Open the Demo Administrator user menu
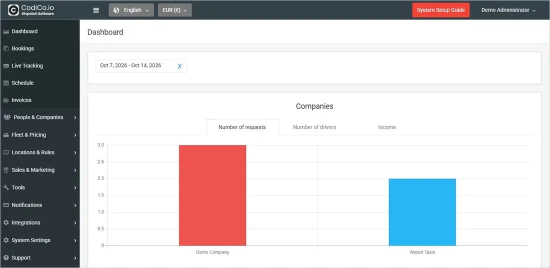The image size is (550, 268). click(508, 10)
